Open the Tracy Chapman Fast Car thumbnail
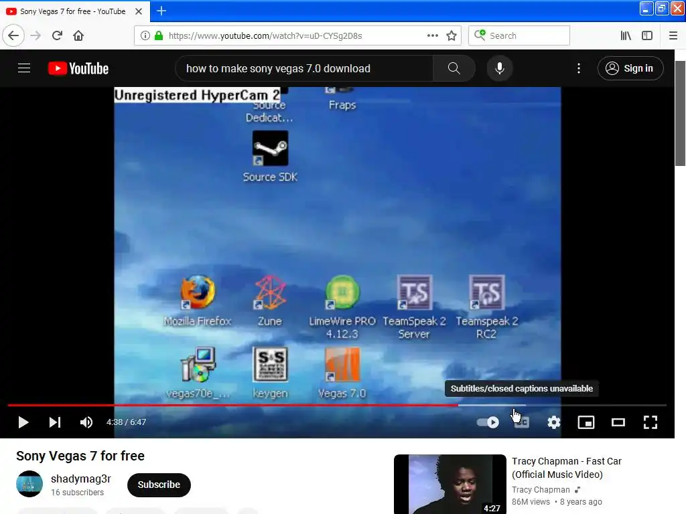This screenshot has height=514, width=686. pyautogui.click(x=450, y=485)
